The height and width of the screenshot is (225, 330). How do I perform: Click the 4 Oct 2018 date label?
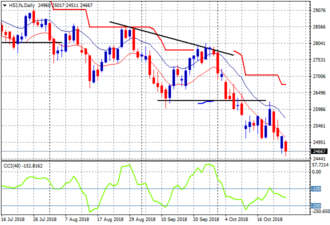point(236,219)
